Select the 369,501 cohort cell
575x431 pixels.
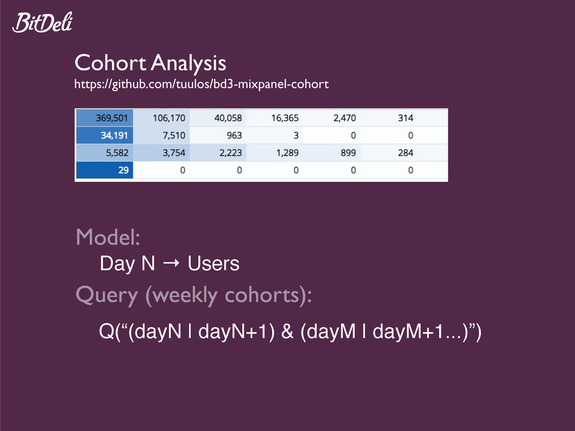104,118
